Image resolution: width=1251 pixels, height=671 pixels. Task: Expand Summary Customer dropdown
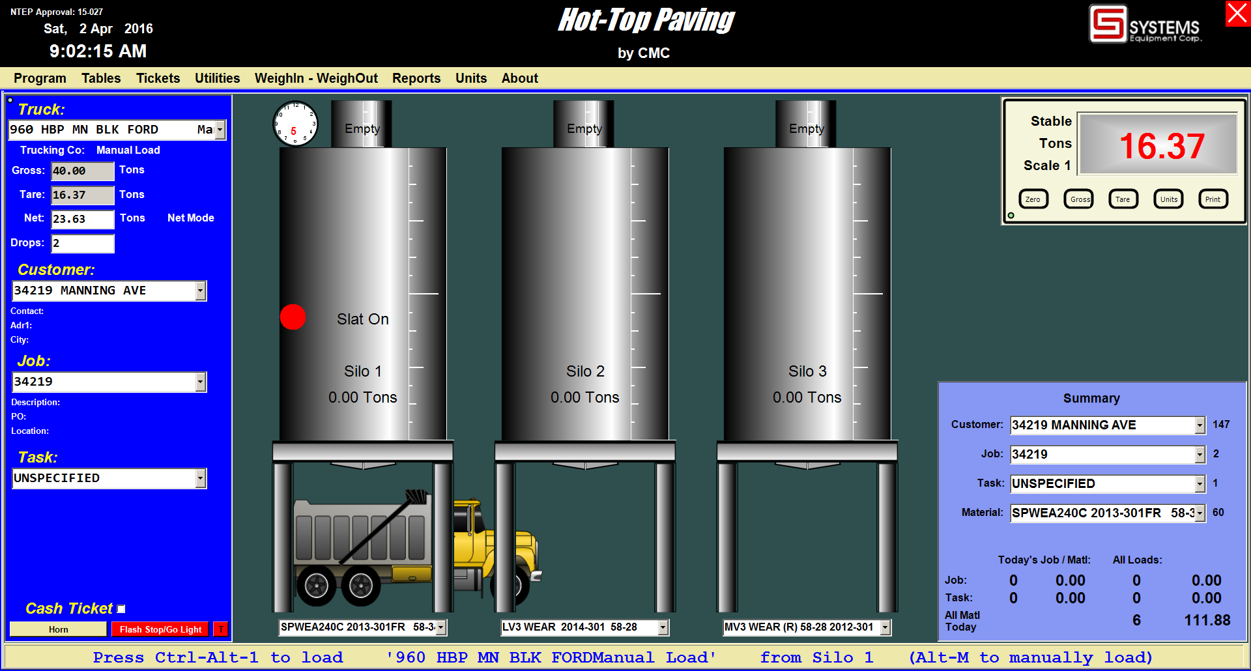point(1200,425)
